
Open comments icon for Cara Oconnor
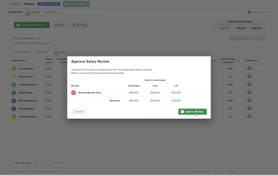249,69
